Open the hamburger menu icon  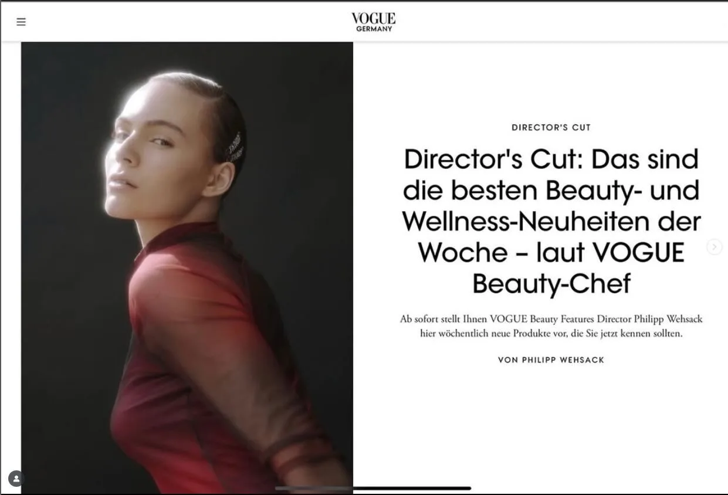tap(21, 22)
